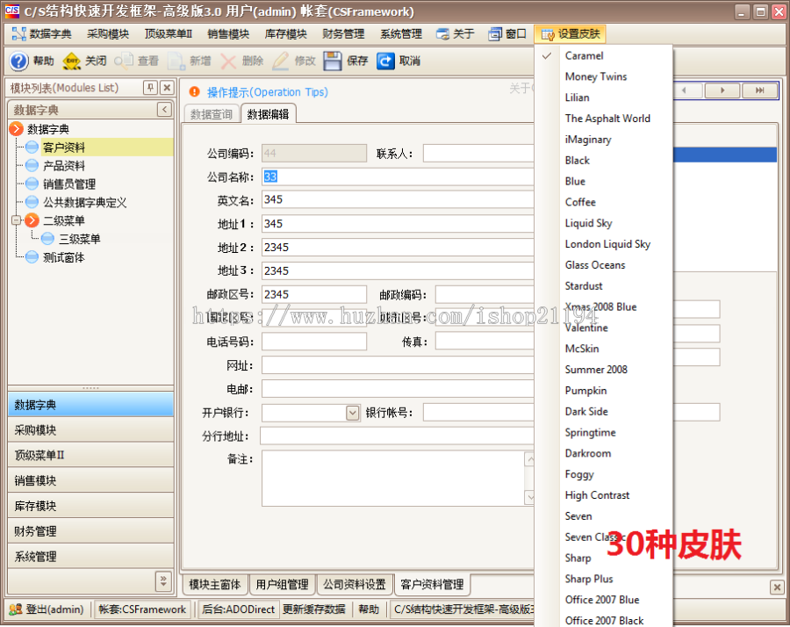Viewport: 790px width, 627px height.
Task: Open the 开户银行 bank dropdown
Action: pos(351,412)
